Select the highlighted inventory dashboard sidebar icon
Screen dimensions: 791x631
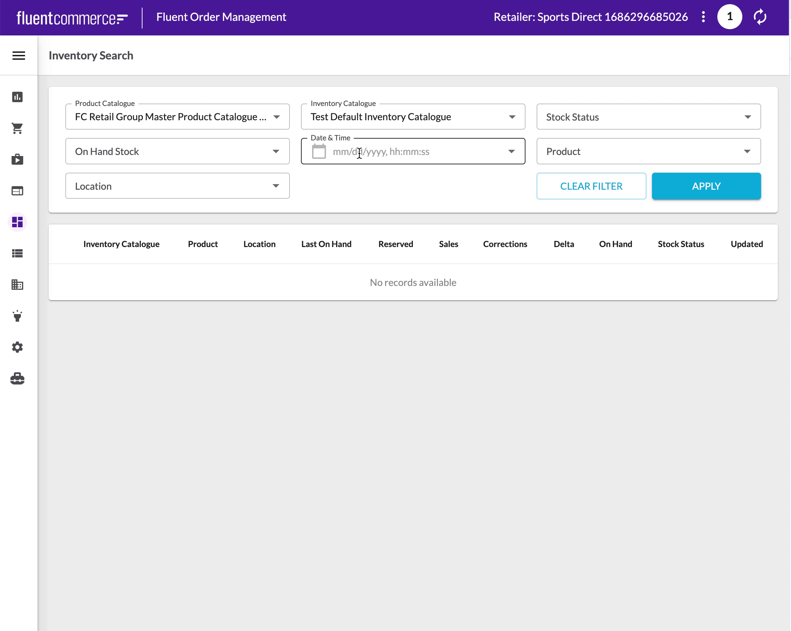point(17,222)
